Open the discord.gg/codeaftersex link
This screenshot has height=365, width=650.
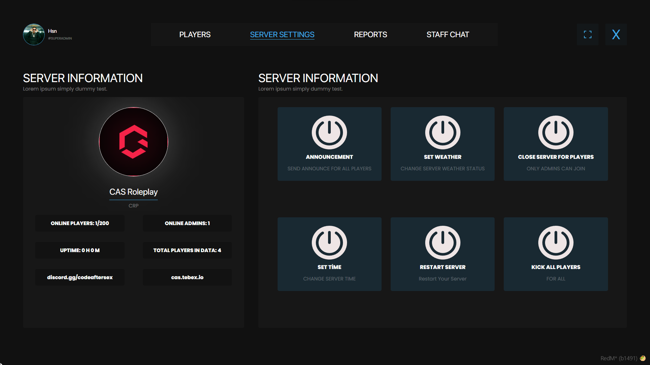point(80,277)
